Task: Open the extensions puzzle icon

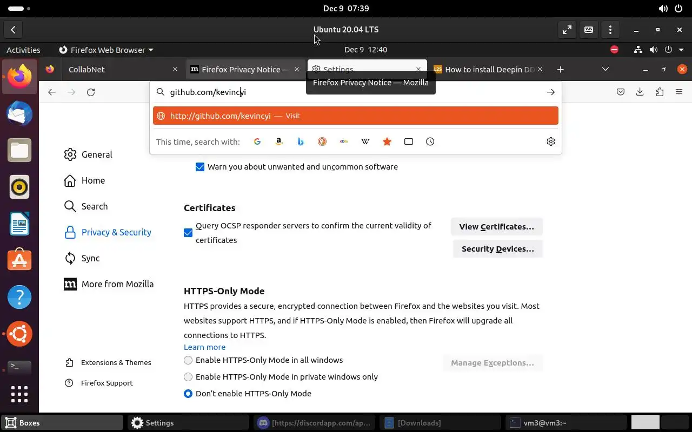Action: [660, 92]
